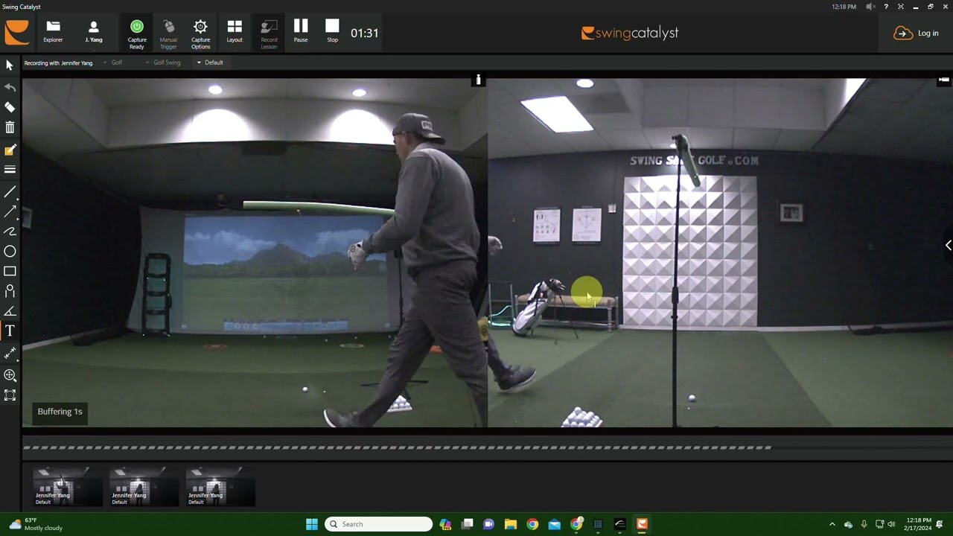Show hidden system tray icons

pyautogui.click(x=832, y=524)
